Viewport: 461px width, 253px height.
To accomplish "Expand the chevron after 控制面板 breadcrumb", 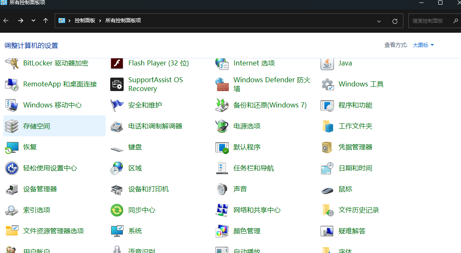I will click(x=100, y=21).
